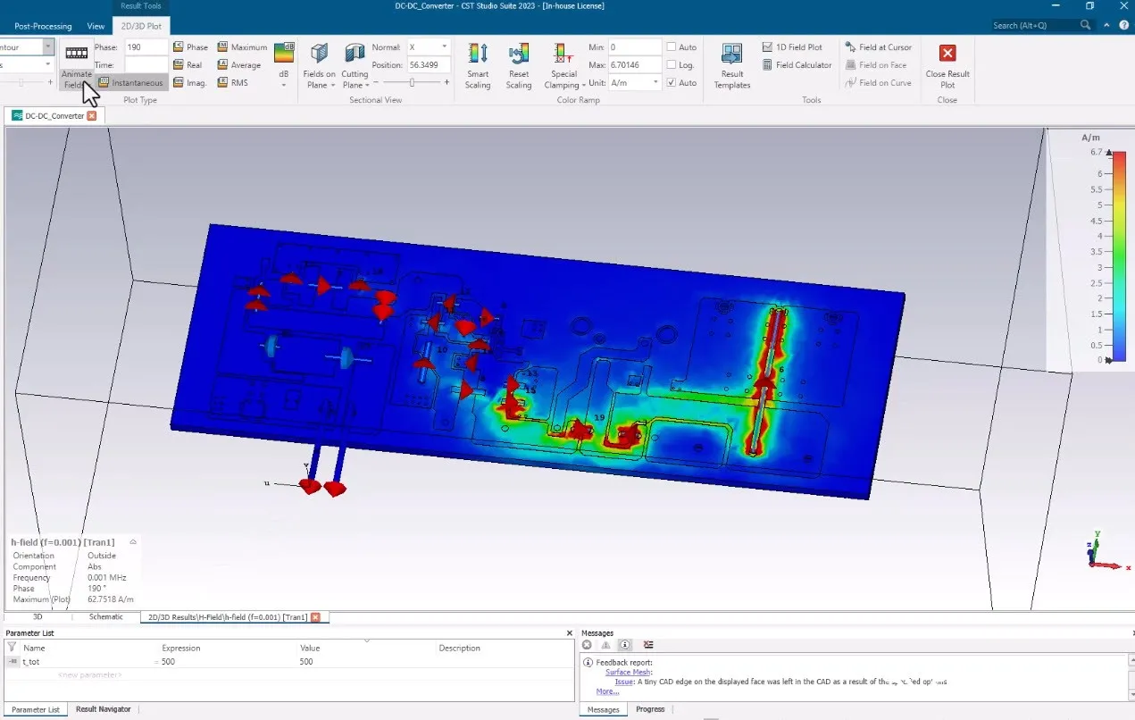The width and height of the screenshot is (1135, 720).
Task: Enable the Auto checkbox beside Min
Action: (672, 47)
